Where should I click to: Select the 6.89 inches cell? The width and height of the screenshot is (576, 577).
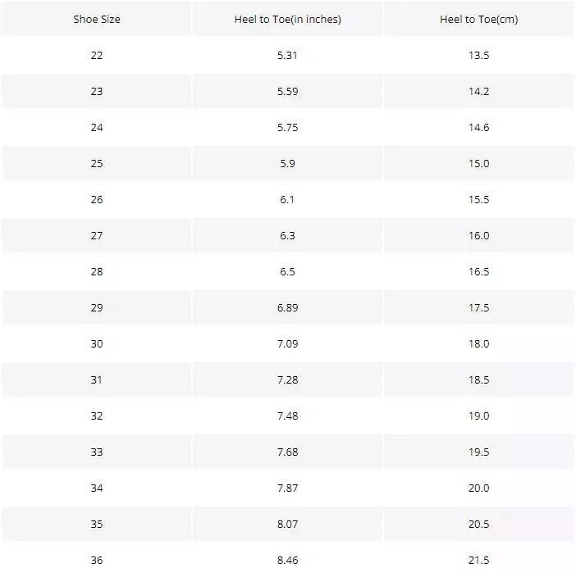pyautogui.click(x=287, y=308)
